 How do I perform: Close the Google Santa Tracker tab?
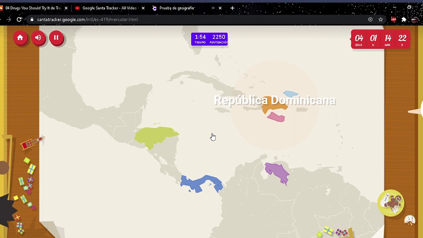click(x=143, y=8)
